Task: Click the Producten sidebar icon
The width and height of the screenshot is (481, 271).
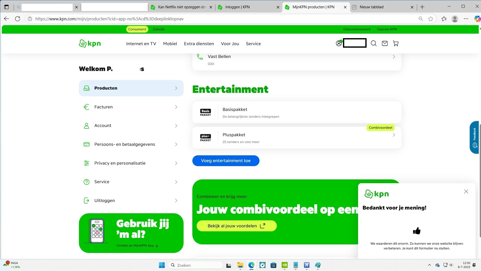Action: tap(86, 88)
